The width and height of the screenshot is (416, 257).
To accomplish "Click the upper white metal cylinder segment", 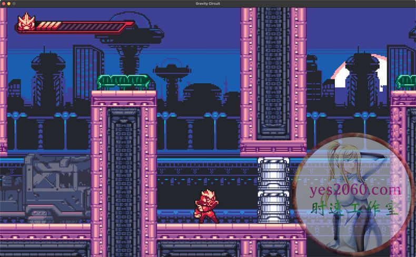I will pos(273,173).
